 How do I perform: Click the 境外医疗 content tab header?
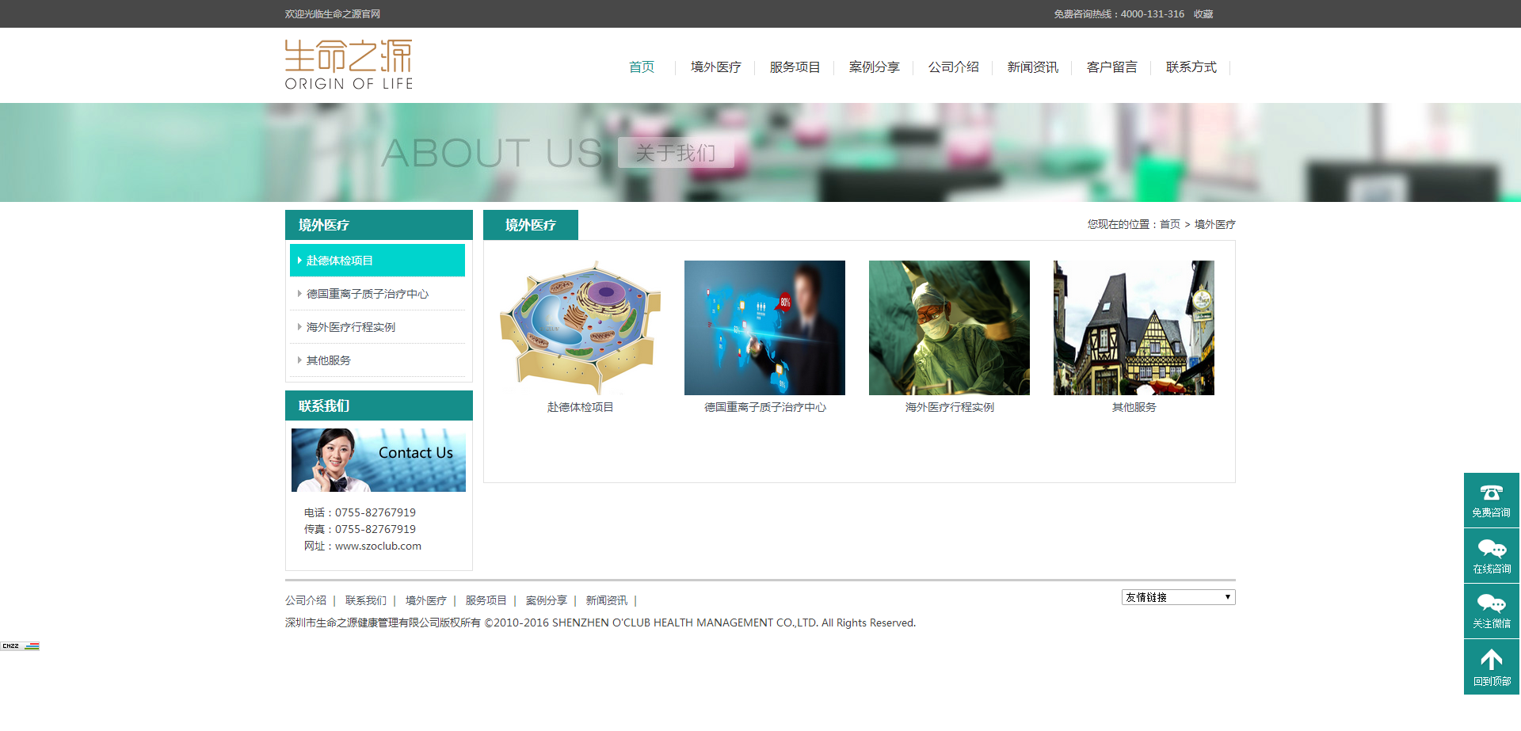pyautogui.click(x=531, y=225)
